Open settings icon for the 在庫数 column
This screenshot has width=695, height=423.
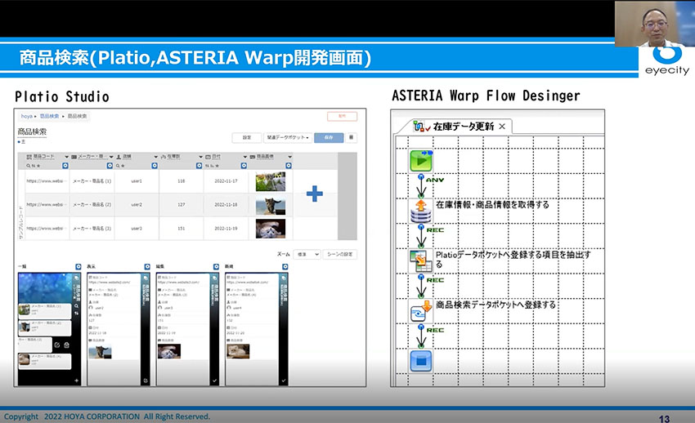pyautogui.click(x=199, y=166)
